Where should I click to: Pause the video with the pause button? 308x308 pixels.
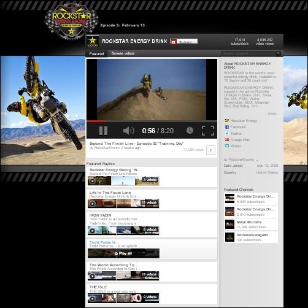103,131
